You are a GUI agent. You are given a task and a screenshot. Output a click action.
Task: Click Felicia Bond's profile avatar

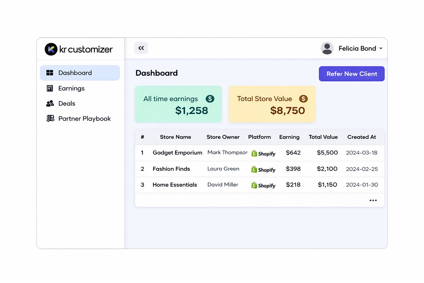pos(327,48)
